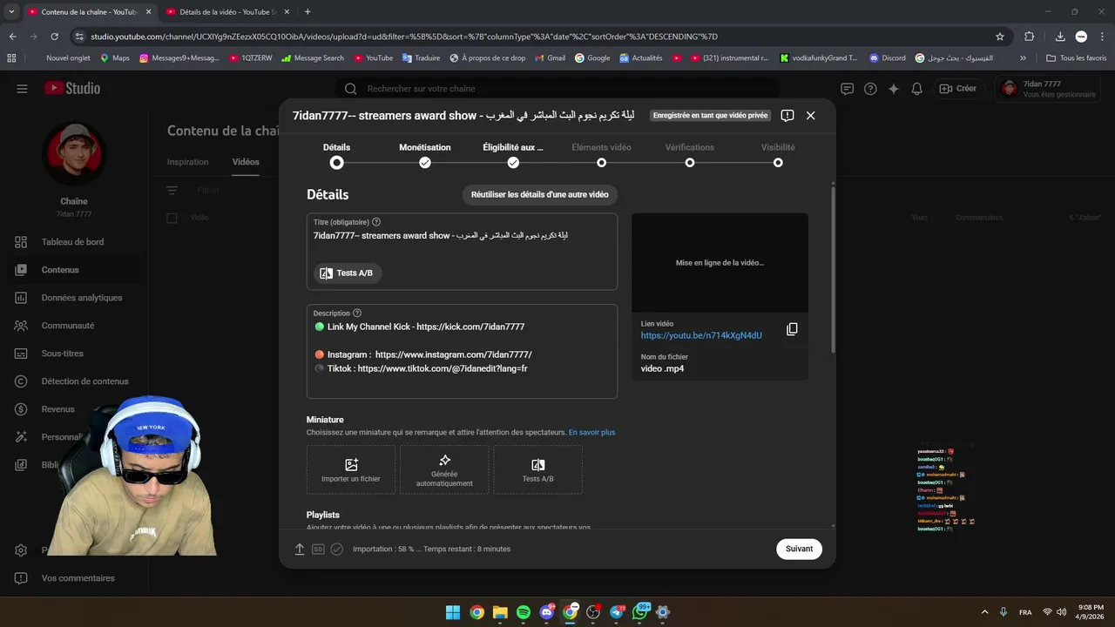
Task: Click Générée automatiquement thumbnail option
Action: tap(444, 470)
